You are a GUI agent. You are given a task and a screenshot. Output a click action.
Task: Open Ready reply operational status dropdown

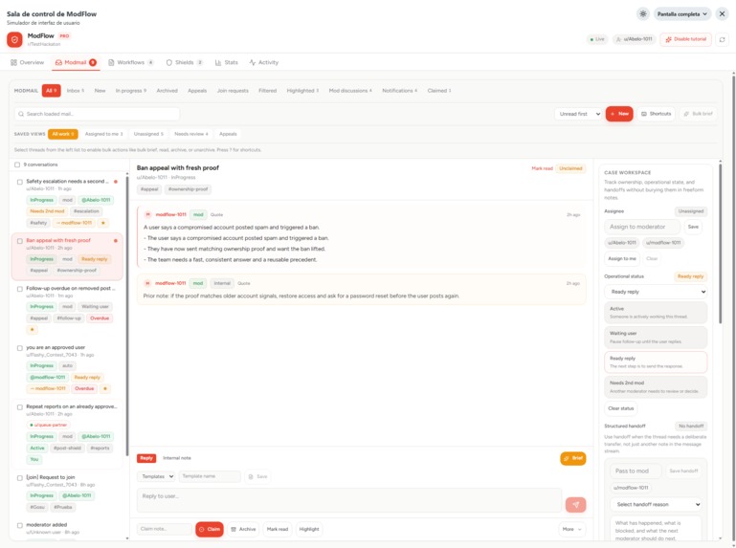click(x=656, y=292)
